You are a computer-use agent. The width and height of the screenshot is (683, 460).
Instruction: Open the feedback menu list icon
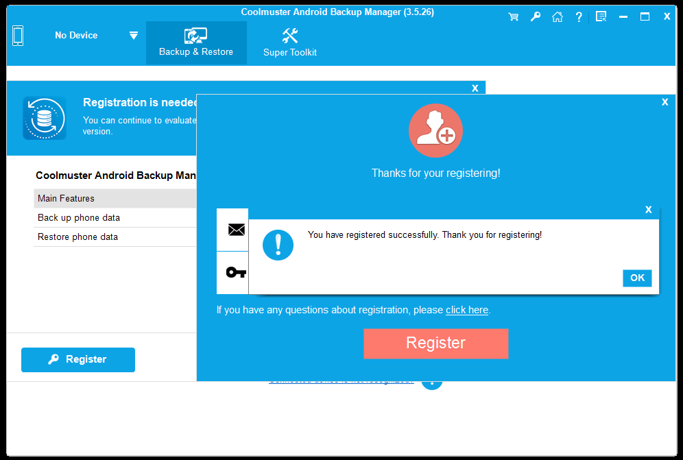tap(601, 17)
